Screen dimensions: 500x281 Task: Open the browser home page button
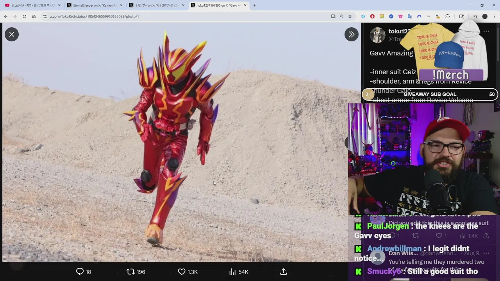[34, 16]
